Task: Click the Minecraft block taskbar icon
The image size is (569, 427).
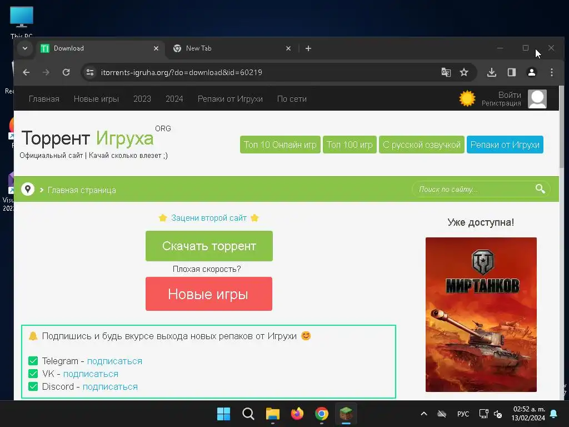Action: pos(346,414)
